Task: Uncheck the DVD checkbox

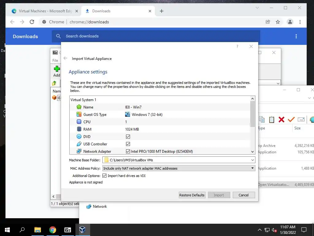Action: coord(128,136)
